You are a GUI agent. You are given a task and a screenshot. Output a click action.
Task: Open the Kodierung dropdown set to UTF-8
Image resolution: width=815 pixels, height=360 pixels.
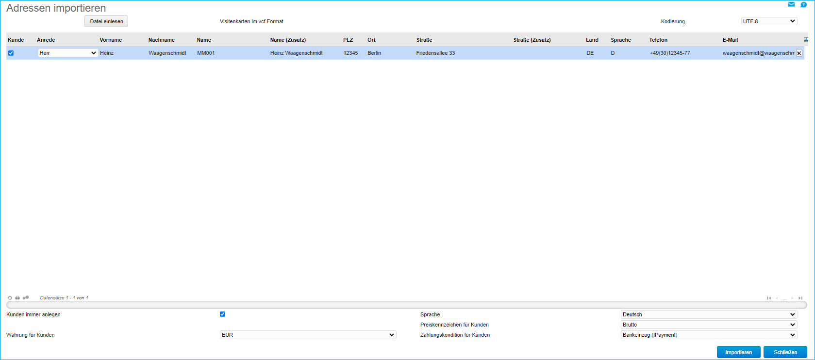coord(769,21)
